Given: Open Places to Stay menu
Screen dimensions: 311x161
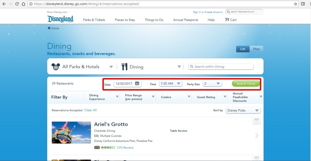Looking at the screenshot, I should (x=125, y=20).
